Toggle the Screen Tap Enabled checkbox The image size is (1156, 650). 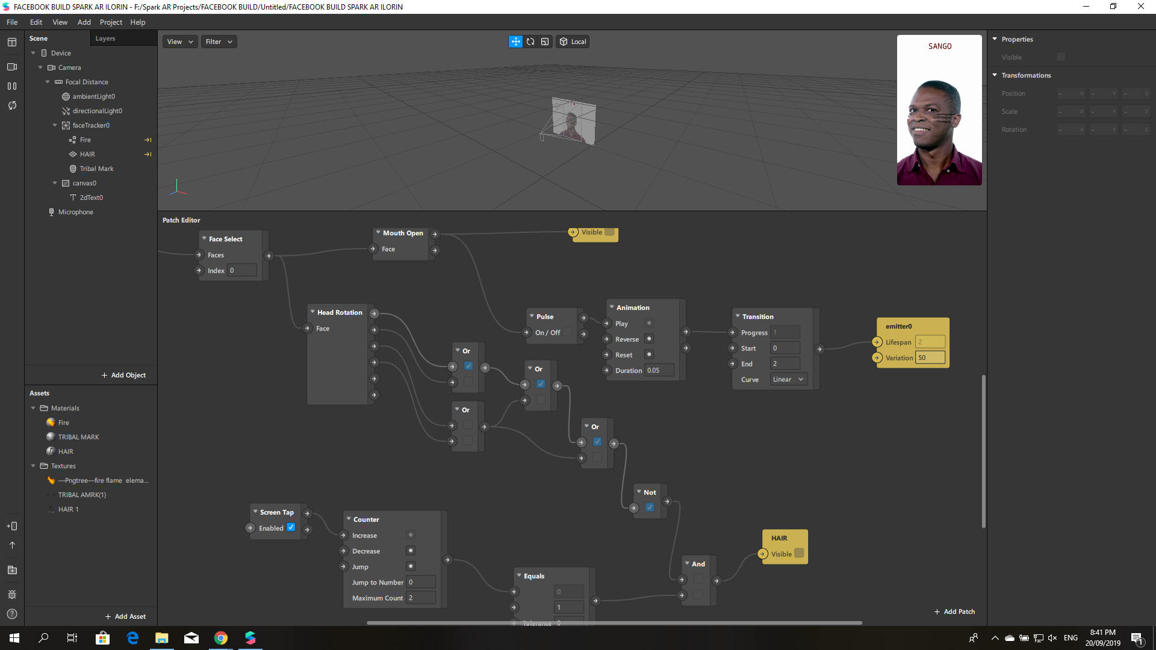pos(291,527)
